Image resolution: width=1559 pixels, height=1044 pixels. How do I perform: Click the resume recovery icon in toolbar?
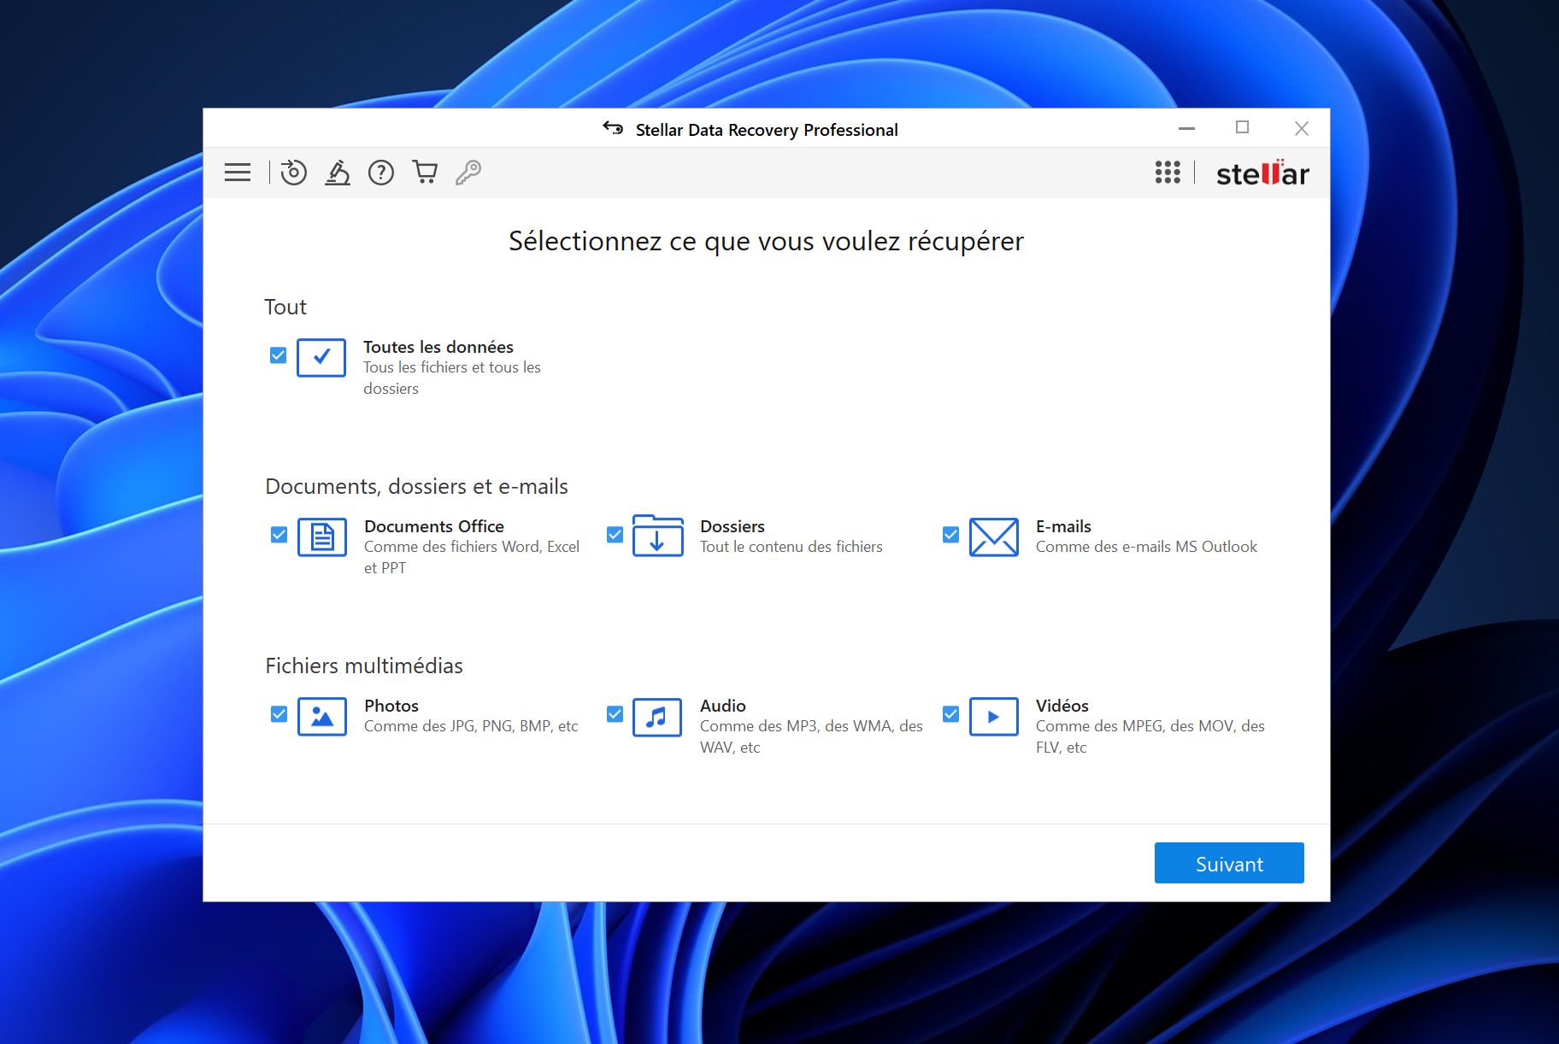coord(293,173)
